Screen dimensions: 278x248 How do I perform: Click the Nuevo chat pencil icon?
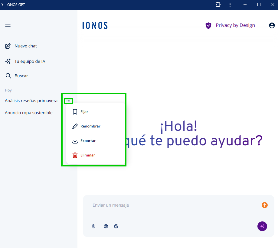click(x=8, y=46)
